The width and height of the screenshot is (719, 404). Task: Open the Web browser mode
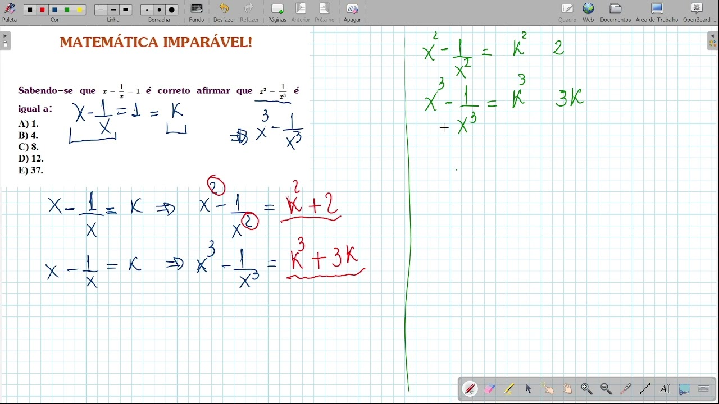(x=588, y=12)
